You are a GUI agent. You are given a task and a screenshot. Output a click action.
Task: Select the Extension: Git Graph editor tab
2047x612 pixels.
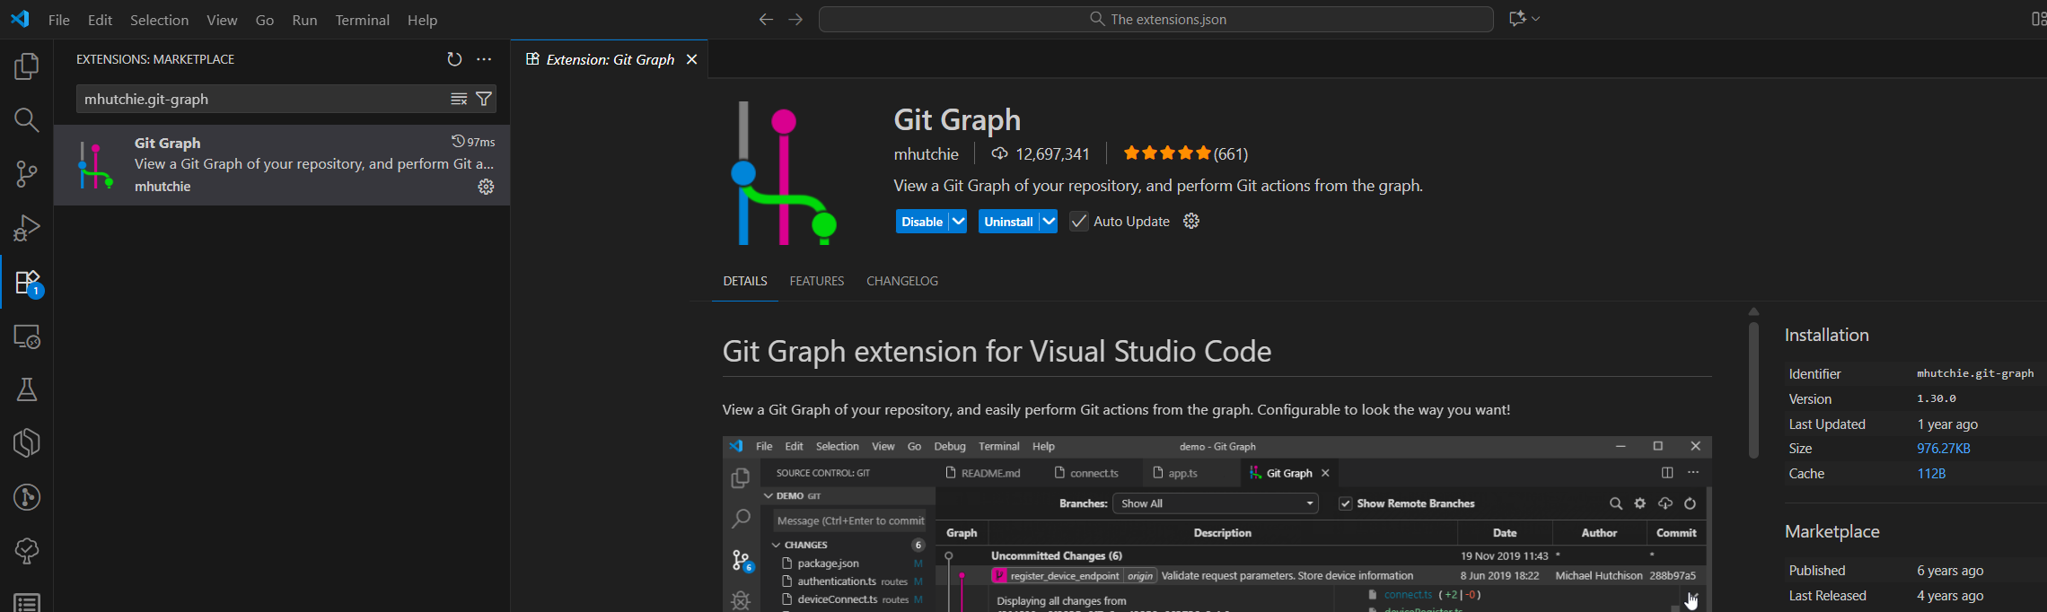(x=610, y=59)
